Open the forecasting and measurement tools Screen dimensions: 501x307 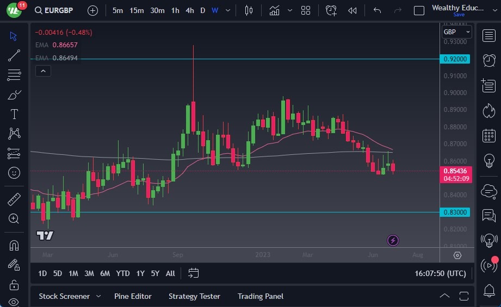click(x=14, y=153)
